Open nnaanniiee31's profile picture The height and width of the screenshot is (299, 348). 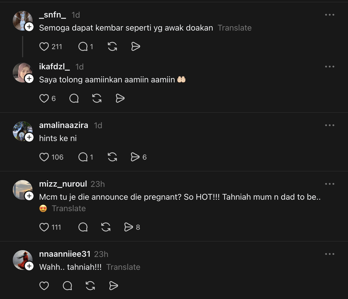(x=22, y=259)
